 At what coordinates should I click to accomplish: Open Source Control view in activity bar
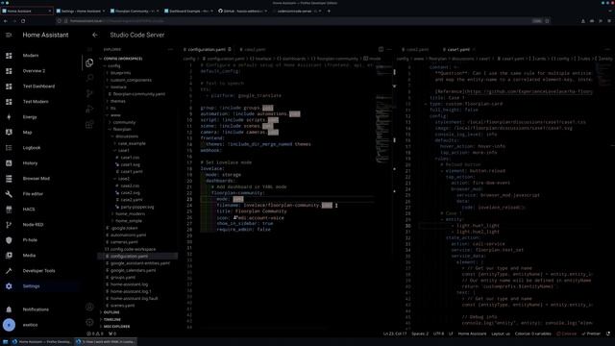pos(89,93)
